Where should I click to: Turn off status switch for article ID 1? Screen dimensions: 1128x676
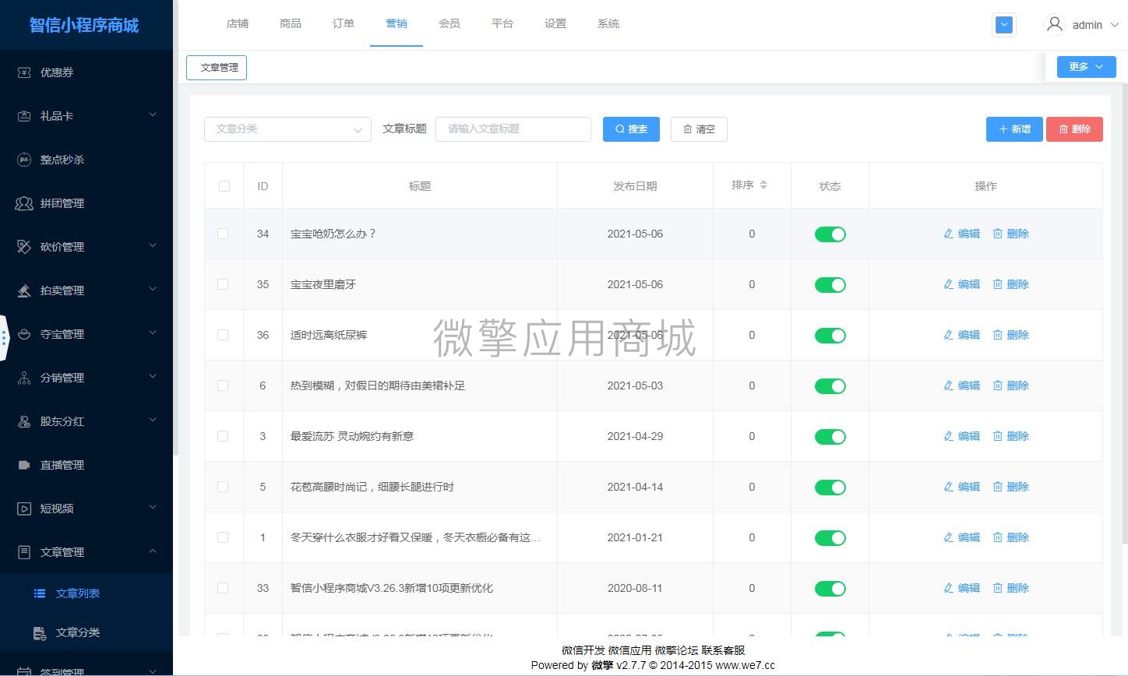click(x=830, y=538)
